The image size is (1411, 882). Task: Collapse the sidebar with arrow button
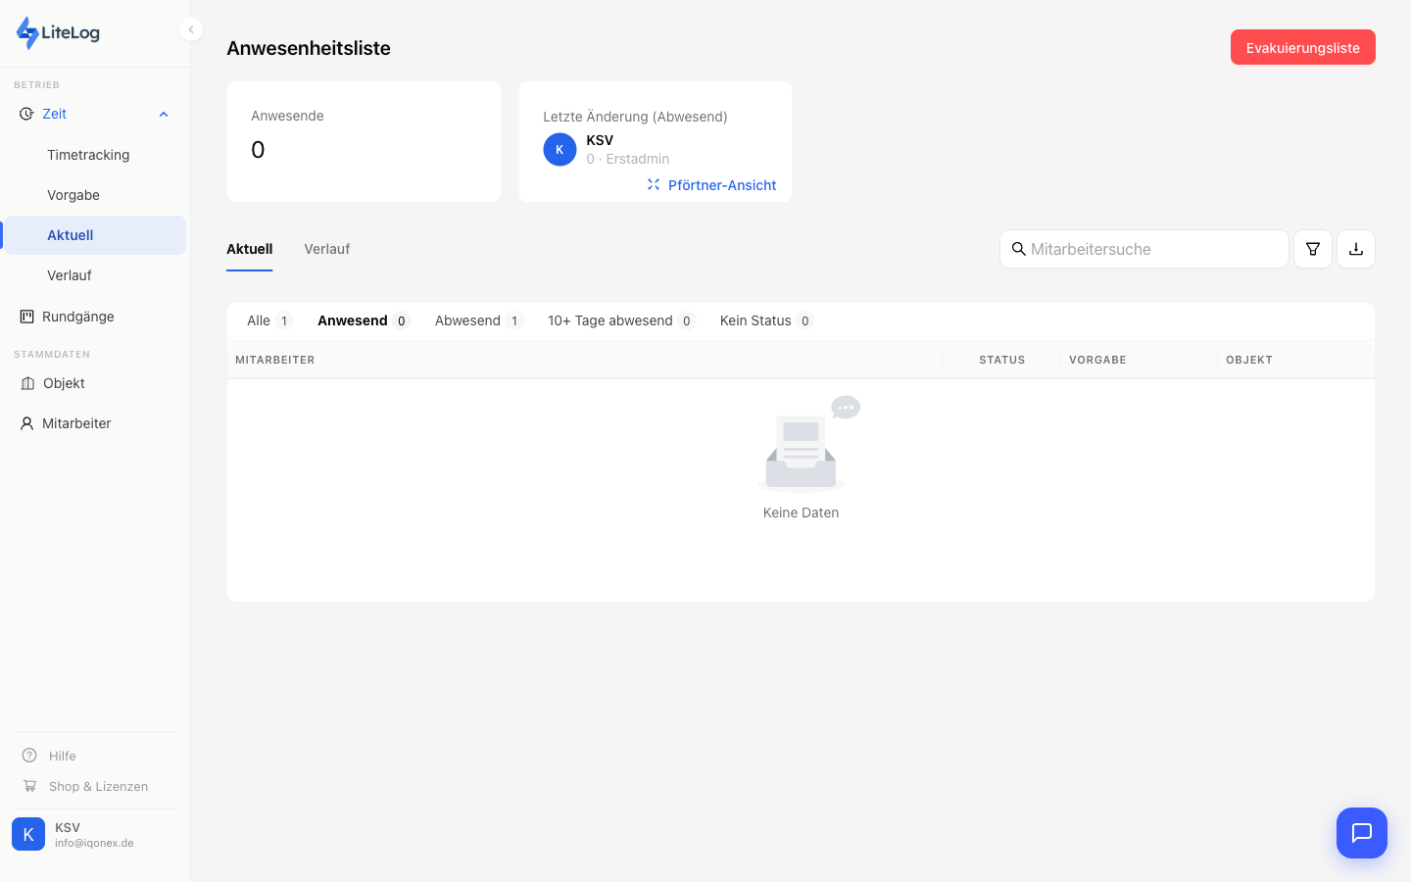tap(191, 29)
